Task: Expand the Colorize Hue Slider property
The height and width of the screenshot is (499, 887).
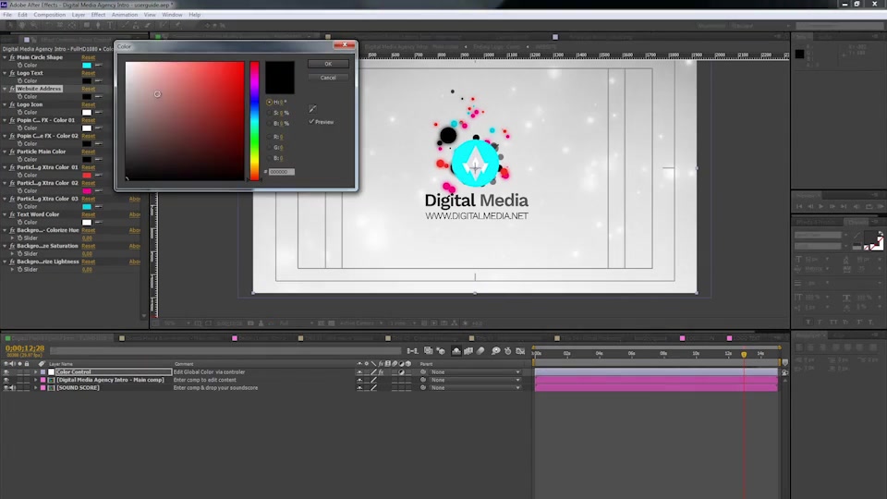Action: (12, 238)
